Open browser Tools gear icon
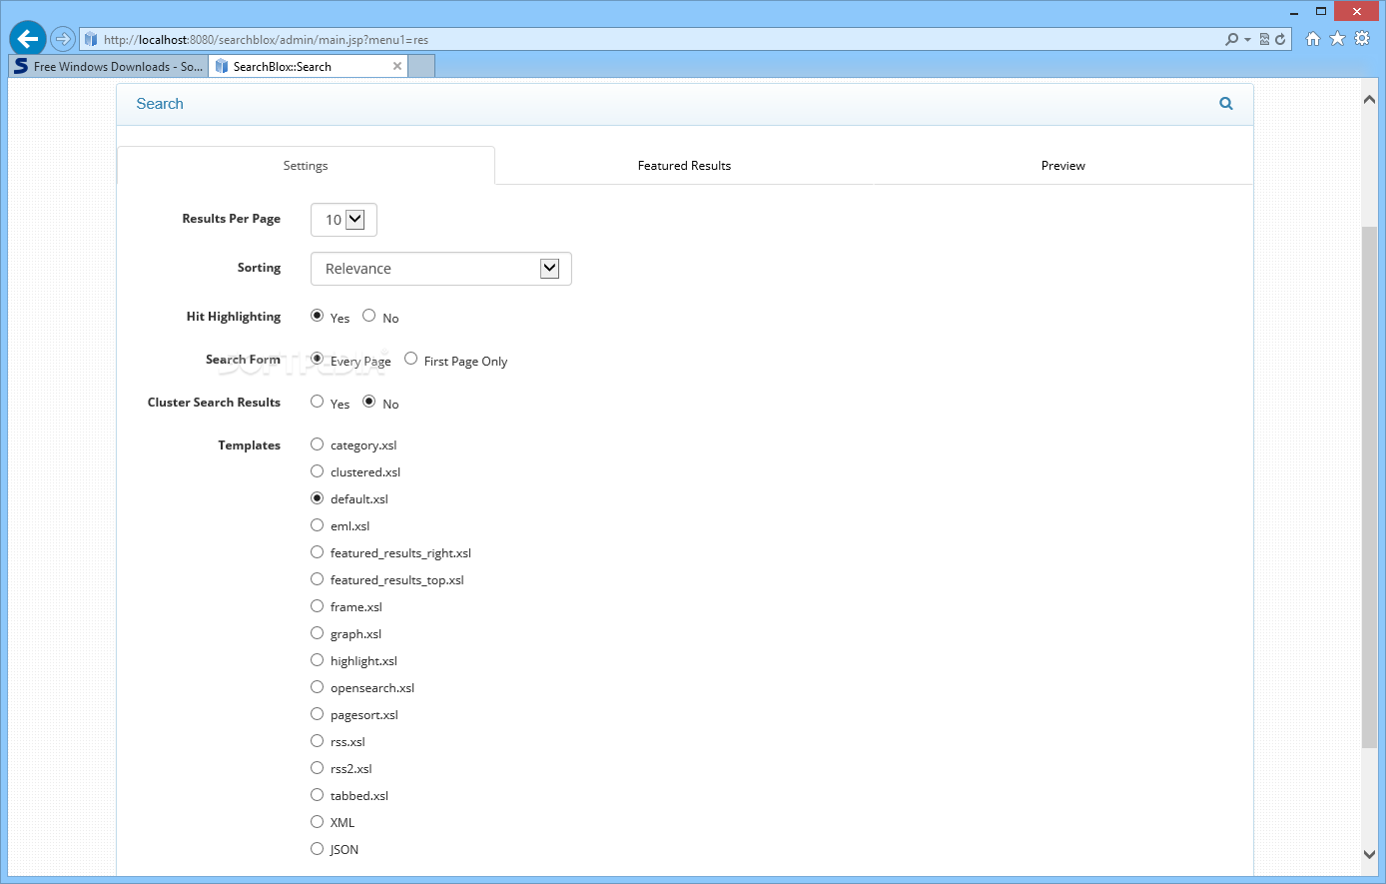The image size is (1386, 884). (1362, 39)
